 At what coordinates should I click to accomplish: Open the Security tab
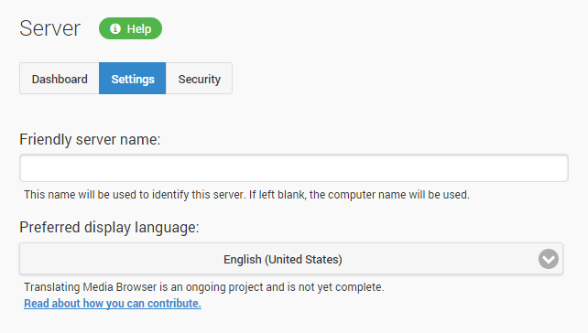199,79
